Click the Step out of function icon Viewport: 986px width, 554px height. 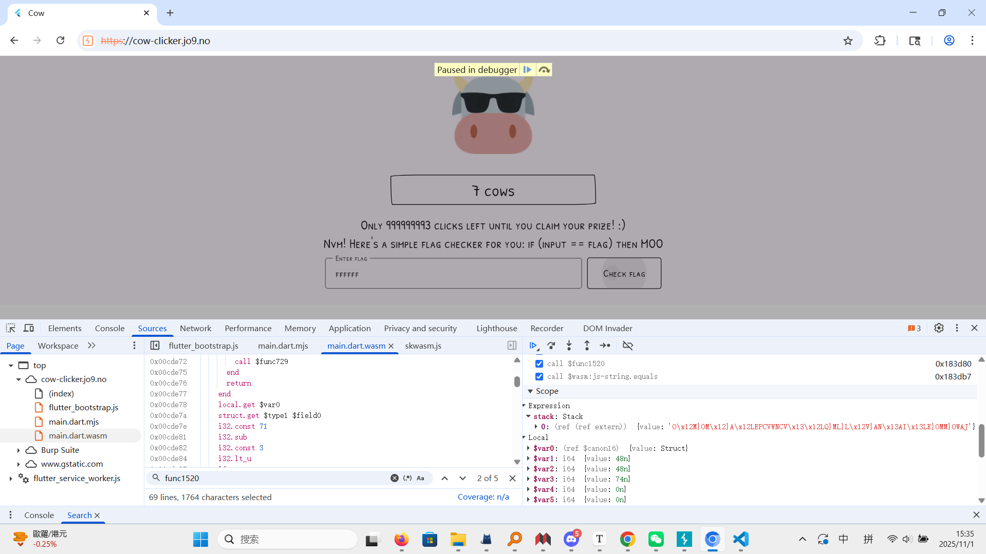tap(587, 346)
